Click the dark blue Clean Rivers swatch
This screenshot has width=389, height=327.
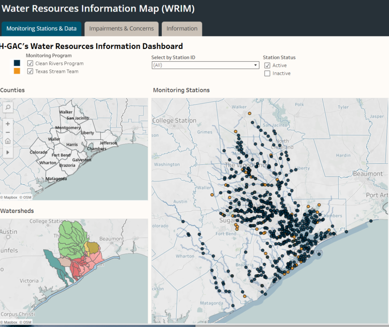pos(17,63)
